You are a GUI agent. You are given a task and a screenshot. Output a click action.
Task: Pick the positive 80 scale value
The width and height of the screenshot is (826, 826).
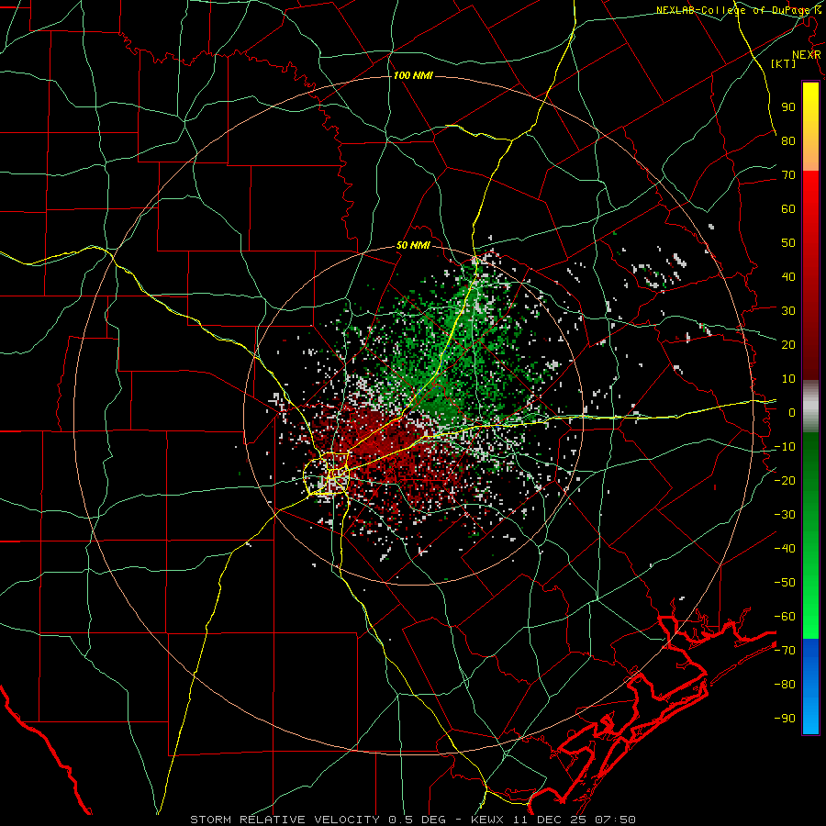788,140
